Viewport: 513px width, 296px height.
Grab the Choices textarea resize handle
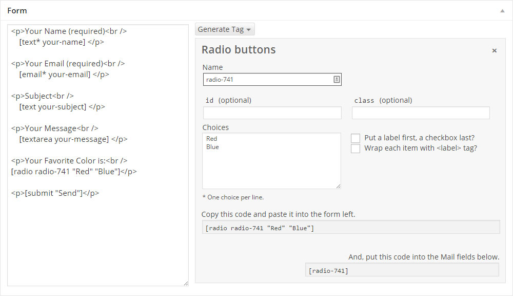[x=338, y=186]
